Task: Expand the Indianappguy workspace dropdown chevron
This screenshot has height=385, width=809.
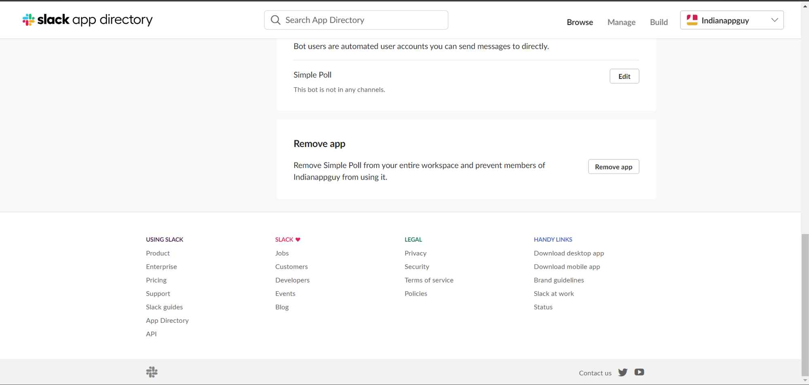Action: coord(774,20)
